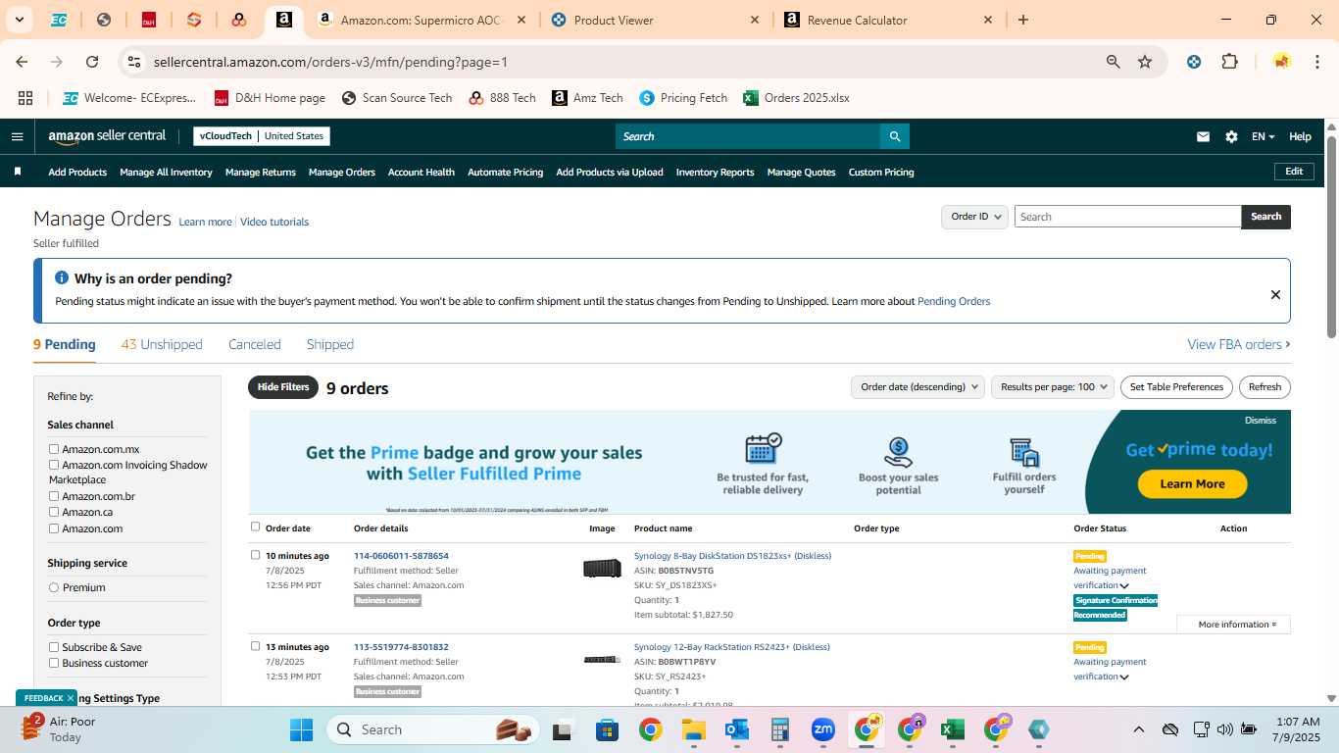Open the Manage All Inventory menu
Screen dimensions: 1339x753
coord(166,172)
